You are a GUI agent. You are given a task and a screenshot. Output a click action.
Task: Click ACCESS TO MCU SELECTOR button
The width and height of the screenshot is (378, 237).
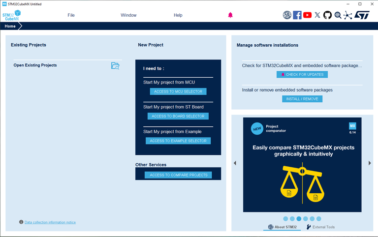(178, 91)
